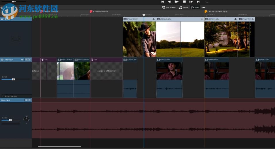The image size is (275, 149).
Task: Hide the B-Roll track with its eye icon
Action: pyautogui.click(x=2, y=19)
